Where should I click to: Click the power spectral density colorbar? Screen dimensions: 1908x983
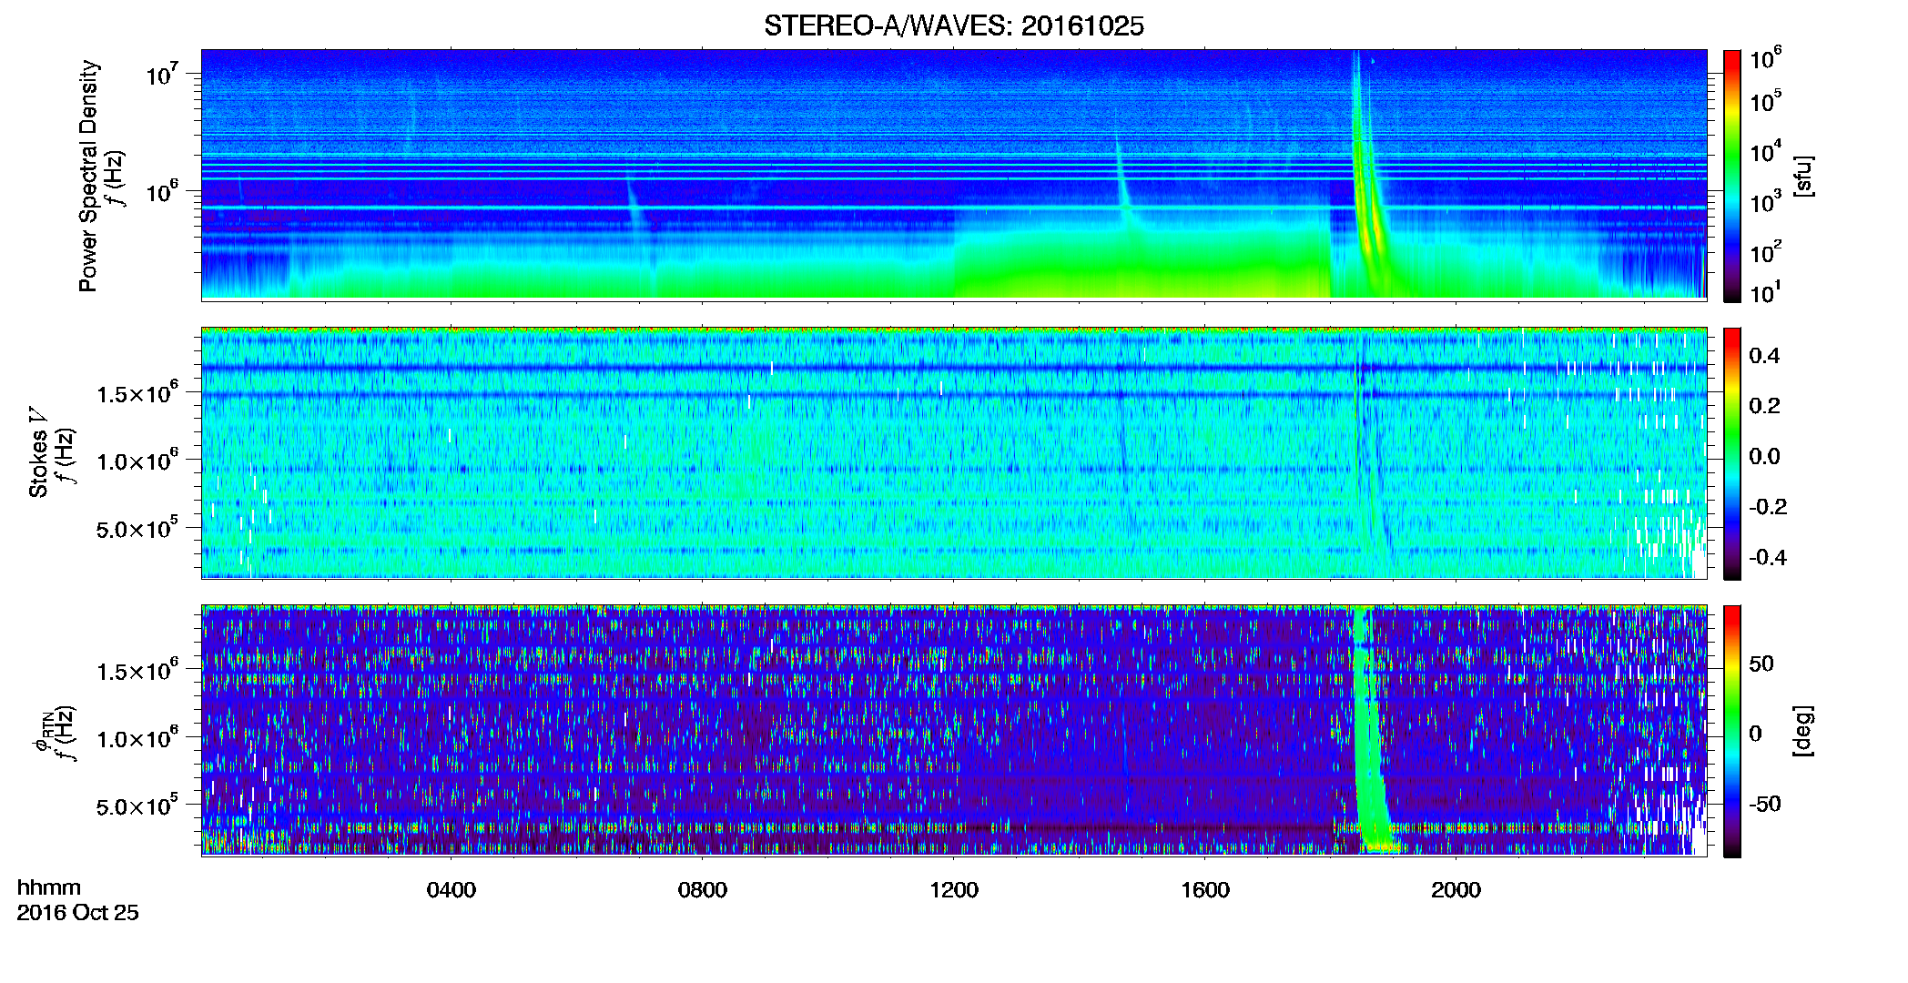(x=1731, y=176)
